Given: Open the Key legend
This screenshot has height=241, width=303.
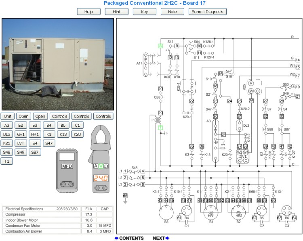Looking at the screenshot, I should pyautogui.click(x=144, y=12).
